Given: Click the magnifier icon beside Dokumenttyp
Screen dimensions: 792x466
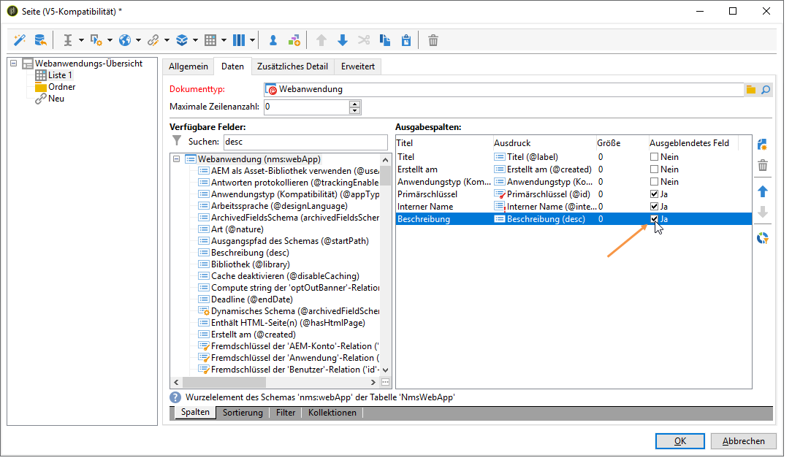Looking at the screenshot, I should tap(766, 90).
